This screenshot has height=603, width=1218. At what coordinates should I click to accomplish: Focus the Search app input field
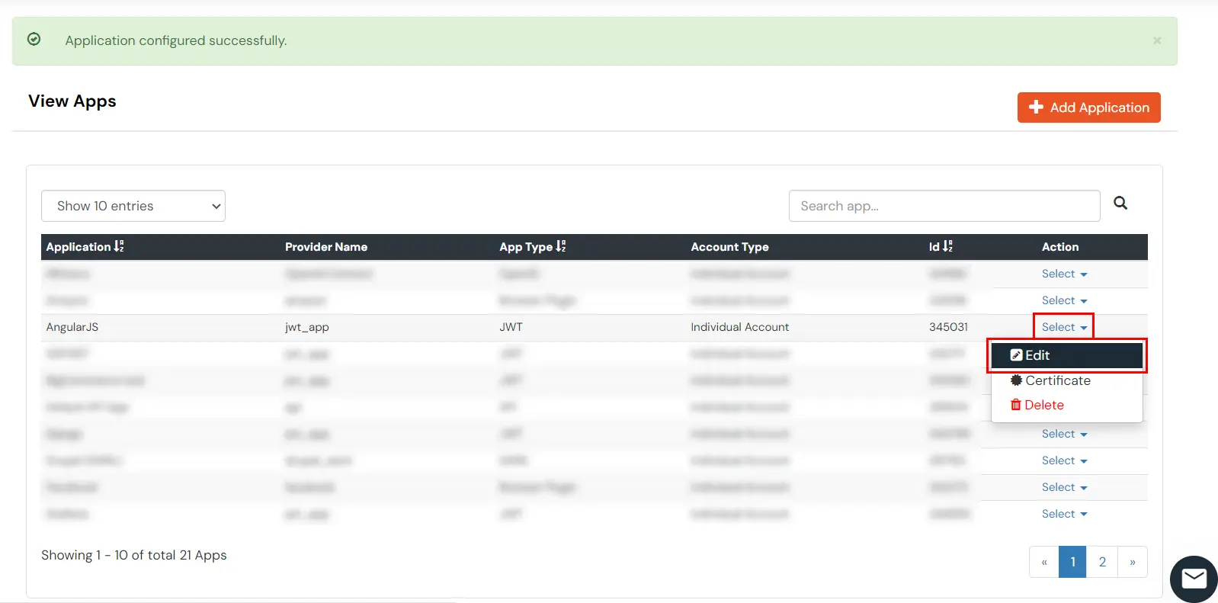[944, 206]
